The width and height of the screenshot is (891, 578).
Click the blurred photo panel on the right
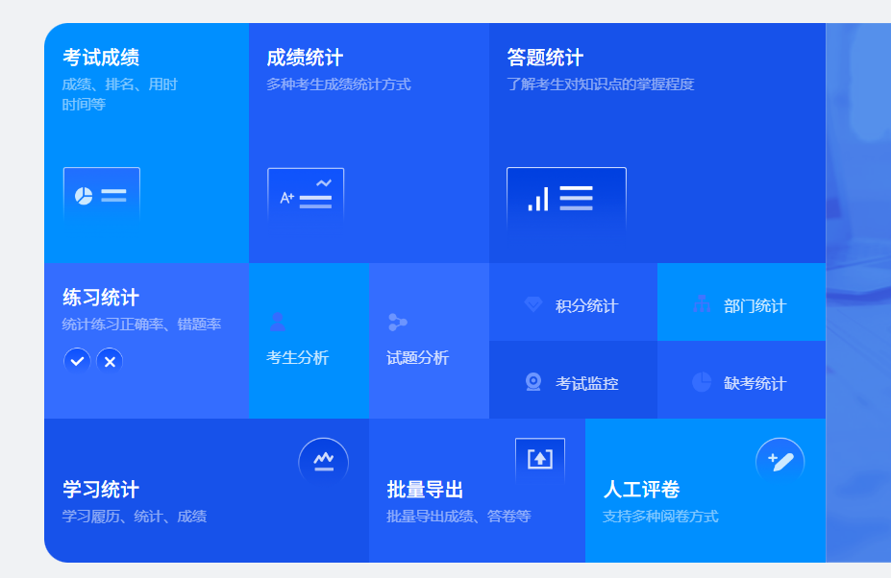point(858,288)
